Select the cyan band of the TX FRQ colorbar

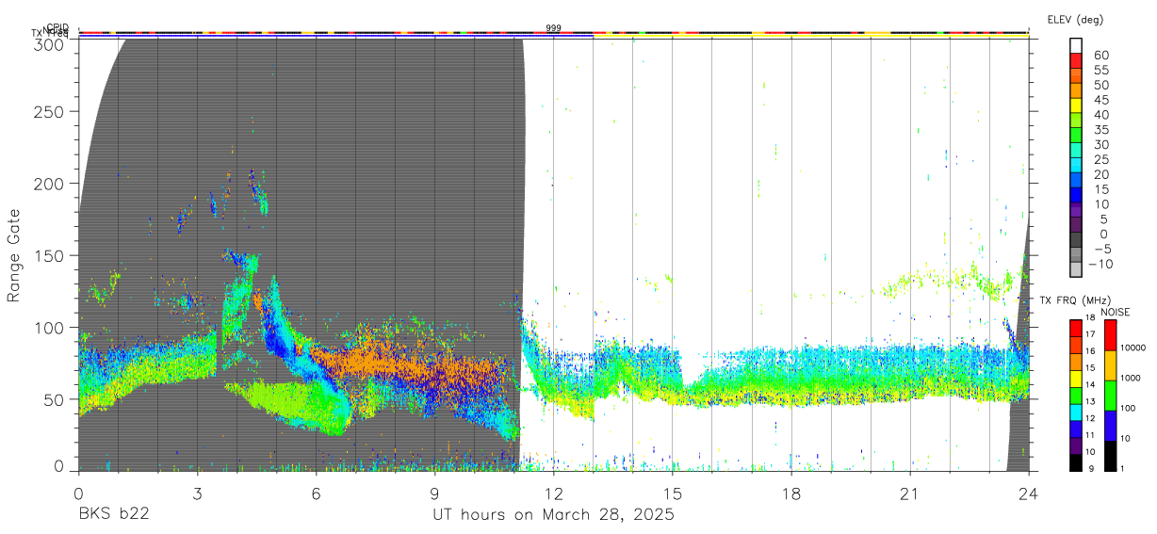1075,413
